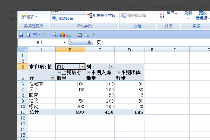210x140 pixels.
Task: Open the 列 column filter dropdown
Action: click(112, 66)
